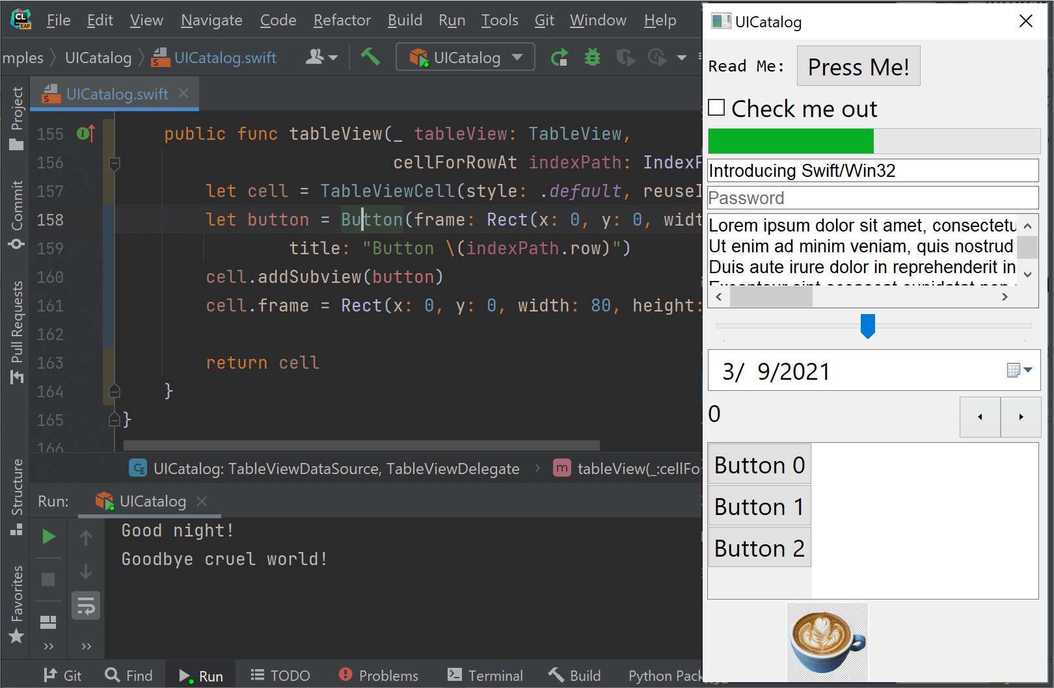This screenshot has width=1054, height=688.
Task: Click the UICatalog.swift breadcrumb in the navigation bar
Action: [x=214, y=58]
